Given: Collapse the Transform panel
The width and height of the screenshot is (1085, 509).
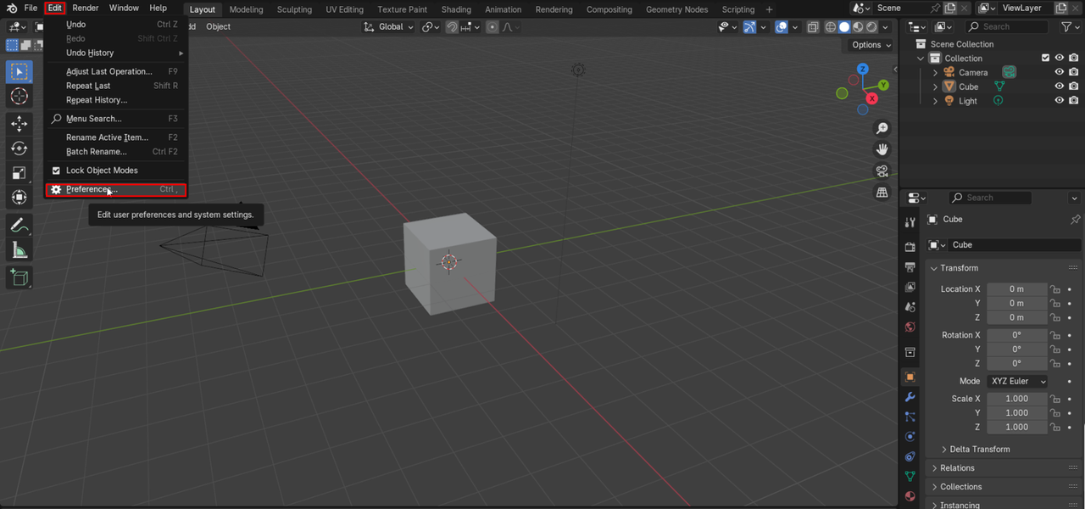Looking at the screenshot, I should click(x=934, y=268).
